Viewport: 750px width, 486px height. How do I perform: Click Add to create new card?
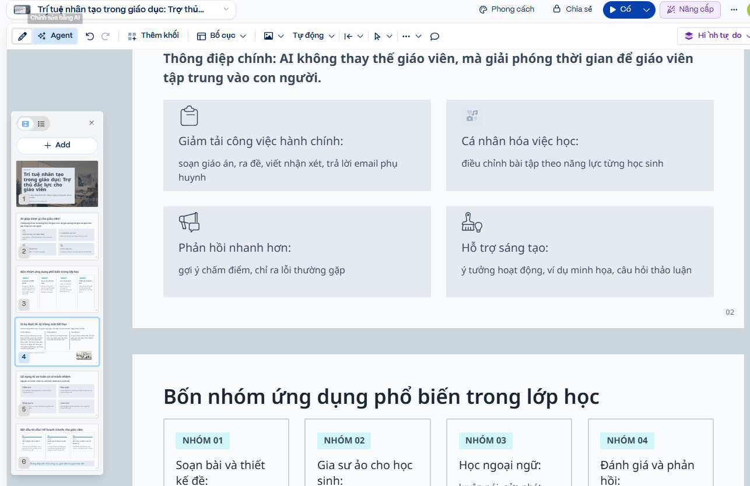pyautogui.click(x=57, y=145)
